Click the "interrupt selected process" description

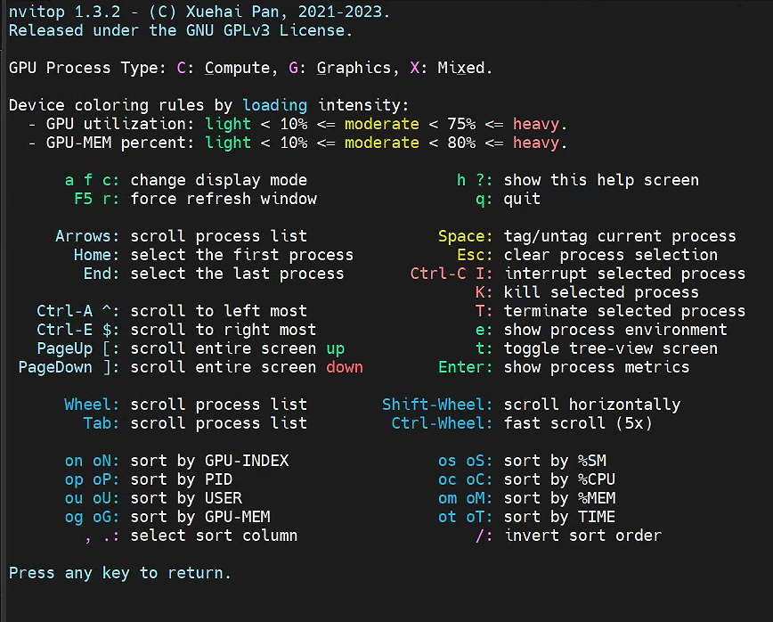(624, 274)
